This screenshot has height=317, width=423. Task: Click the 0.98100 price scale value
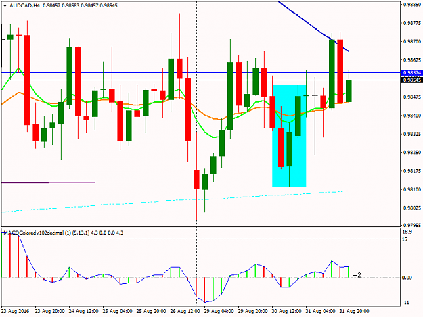tap(412, 189)
